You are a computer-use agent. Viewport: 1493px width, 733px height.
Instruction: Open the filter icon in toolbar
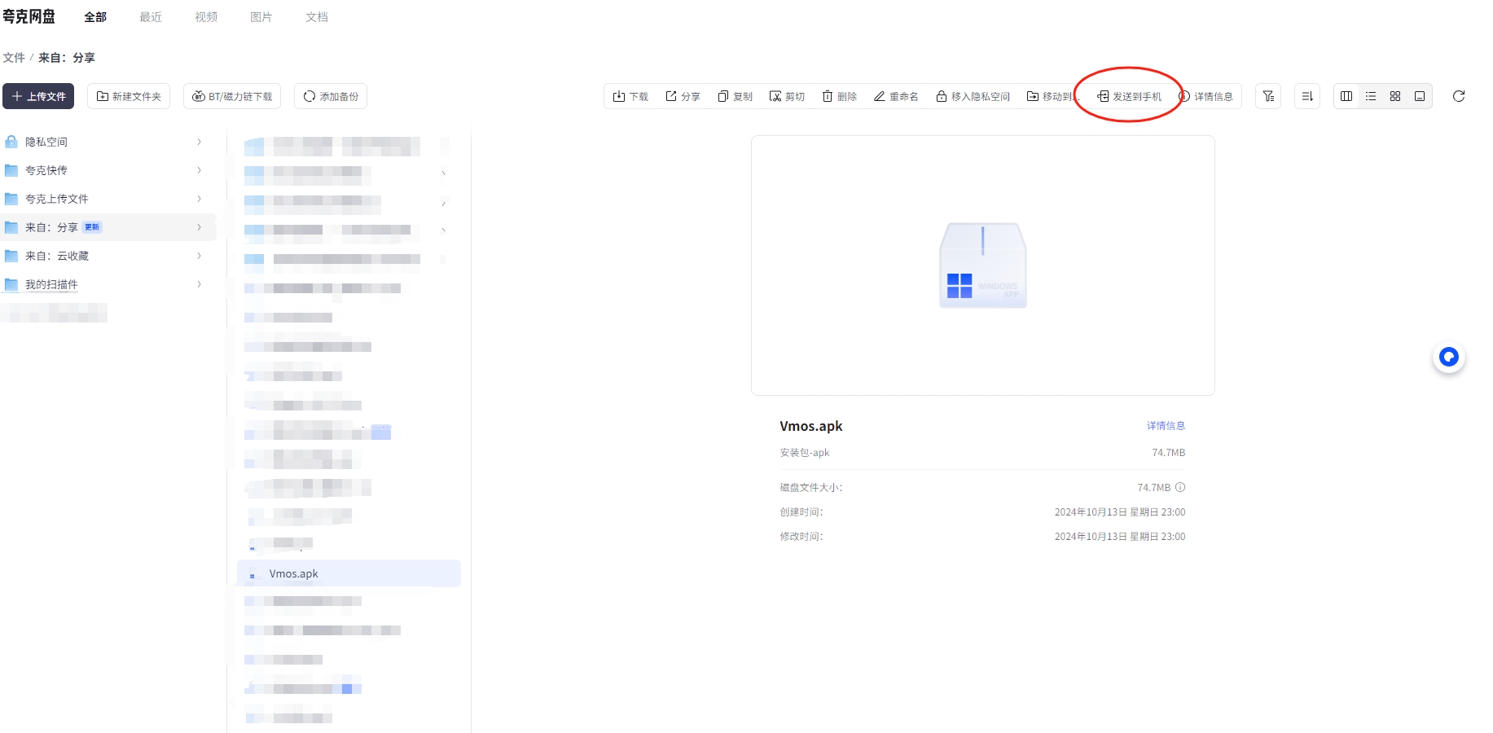(x=1268, y=96)
